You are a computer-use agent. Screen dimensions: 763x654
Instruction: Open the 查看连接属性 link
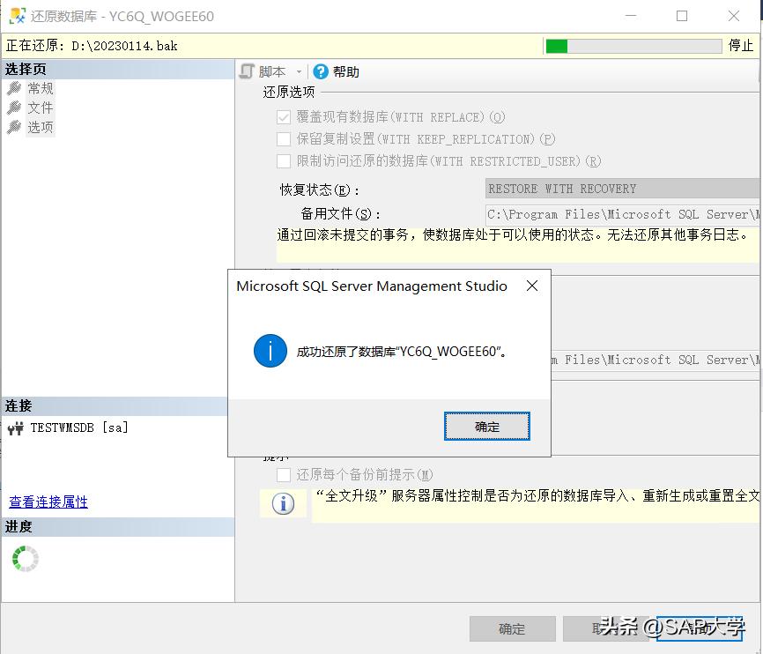(48, 502)
